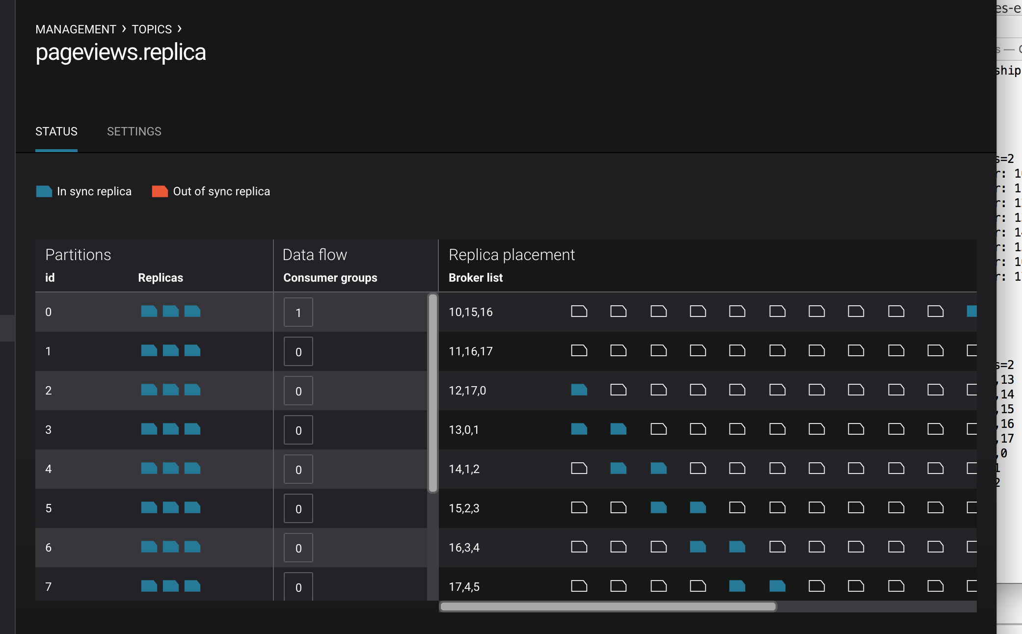Click sixth broker icon in row 17,4,5
This screenshot has width=1022, height=634.
tap(778, 586)
